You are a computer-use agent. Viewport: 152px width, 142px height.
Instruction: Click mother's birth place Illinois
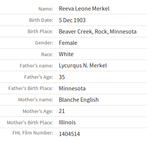coord(67,122)
